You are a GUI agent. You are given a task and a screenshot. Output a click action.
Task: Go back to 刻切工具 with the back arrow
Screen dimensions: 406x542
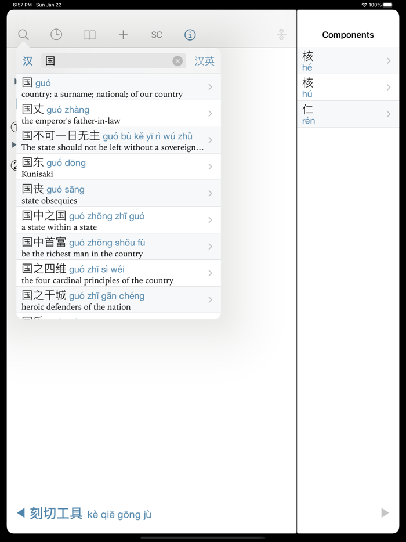(x=21, y=513)
